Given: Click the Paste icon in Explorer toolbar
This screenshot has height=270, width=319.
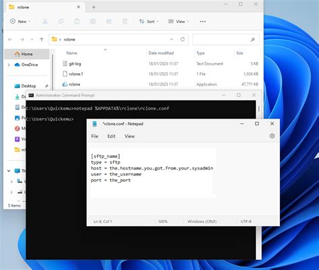Looking at the screenshot, I should coord(77,22).
